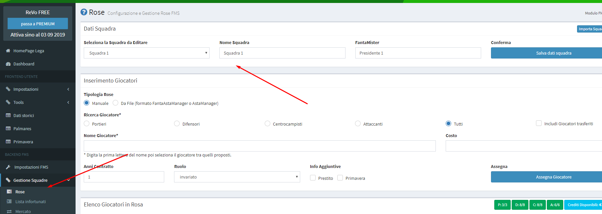Click the Lista infortunati list icon
Screen dimensions: 602x214
coord(9,202)
